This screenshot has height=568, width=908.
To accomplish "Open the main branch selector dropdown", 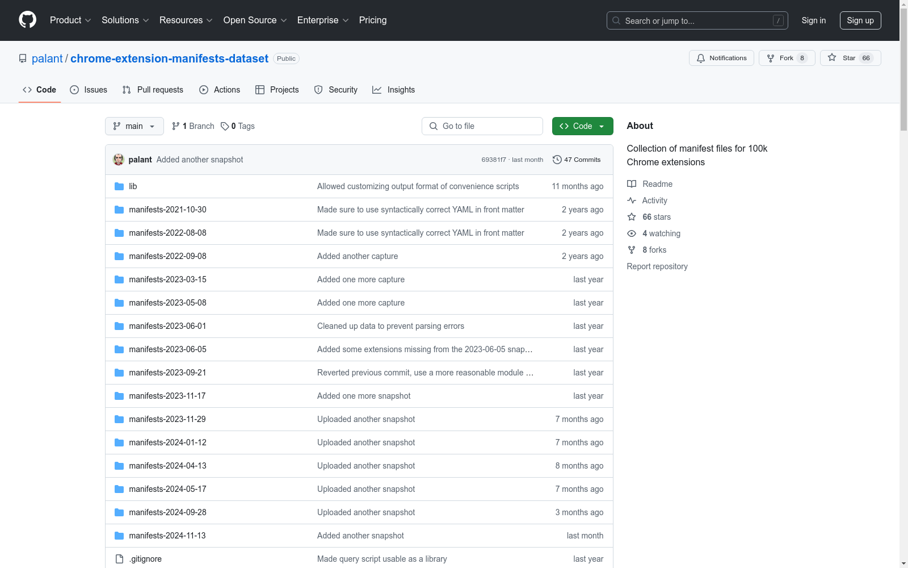I will [134, 126].
